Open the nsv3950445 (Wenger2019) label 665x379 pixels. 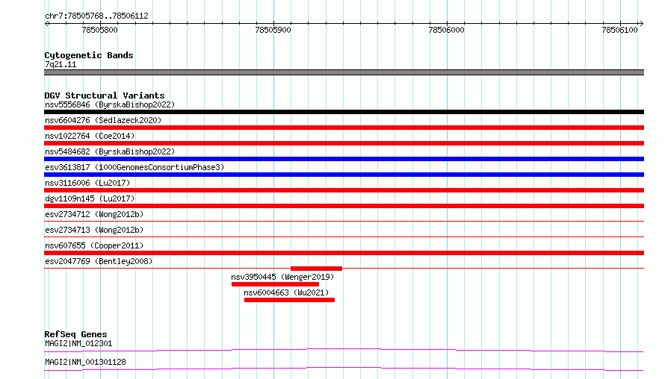click(x=282, y=277)
